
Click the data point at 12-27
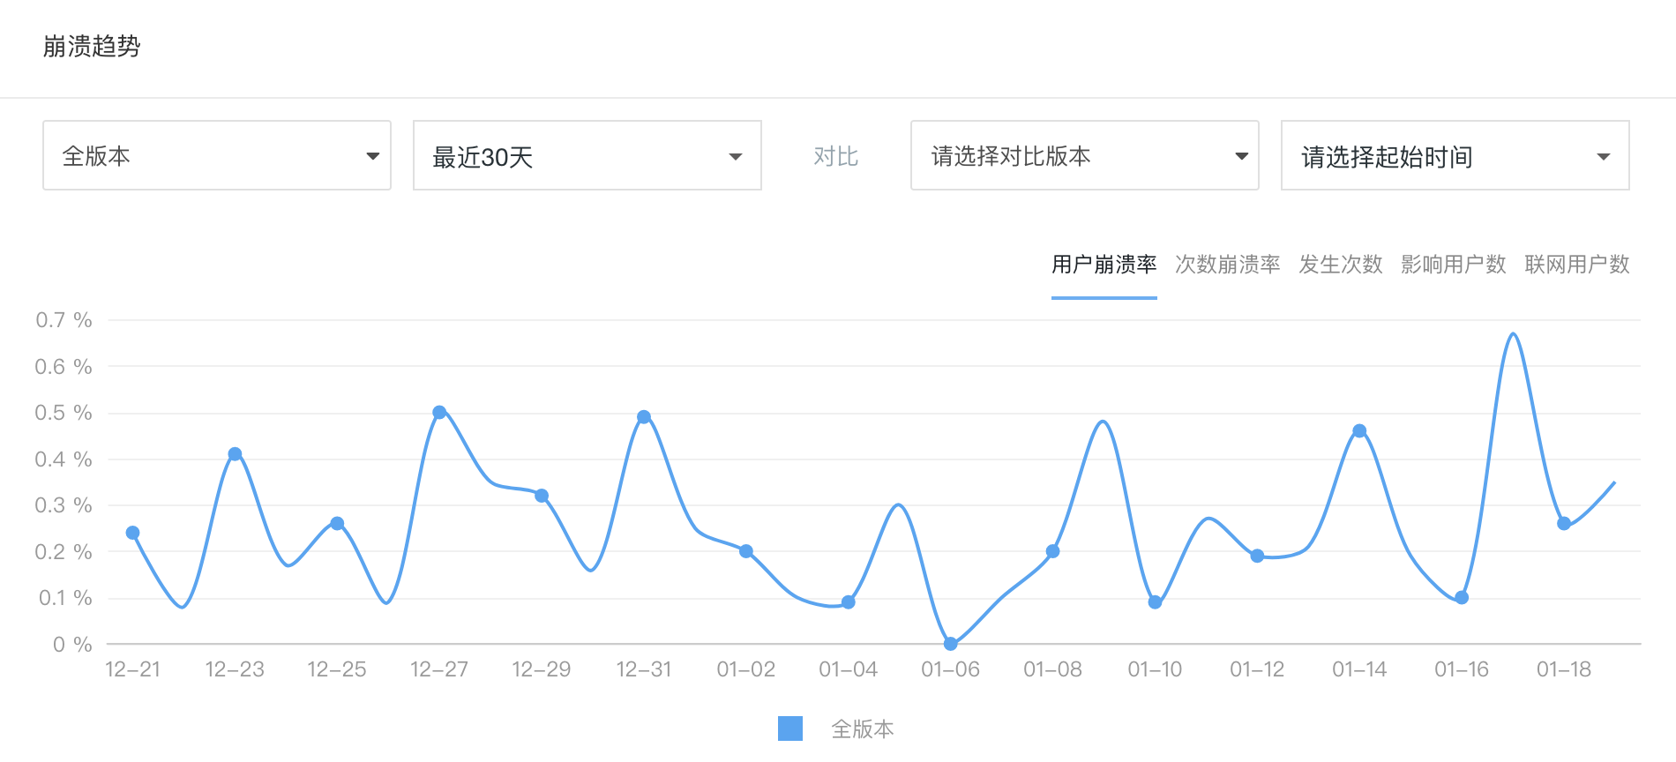click(439, 413)
